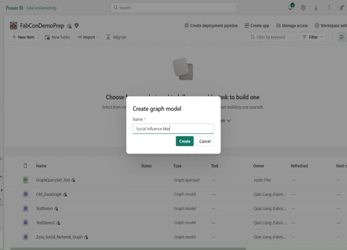Open Workspace settings
The height and width of the screenshot is (250, 347).
coord(331,25)
